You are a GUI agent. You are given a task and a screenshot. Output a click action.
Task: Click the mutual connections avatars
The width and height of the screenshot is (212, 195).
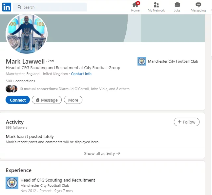(x=11, y=89)
